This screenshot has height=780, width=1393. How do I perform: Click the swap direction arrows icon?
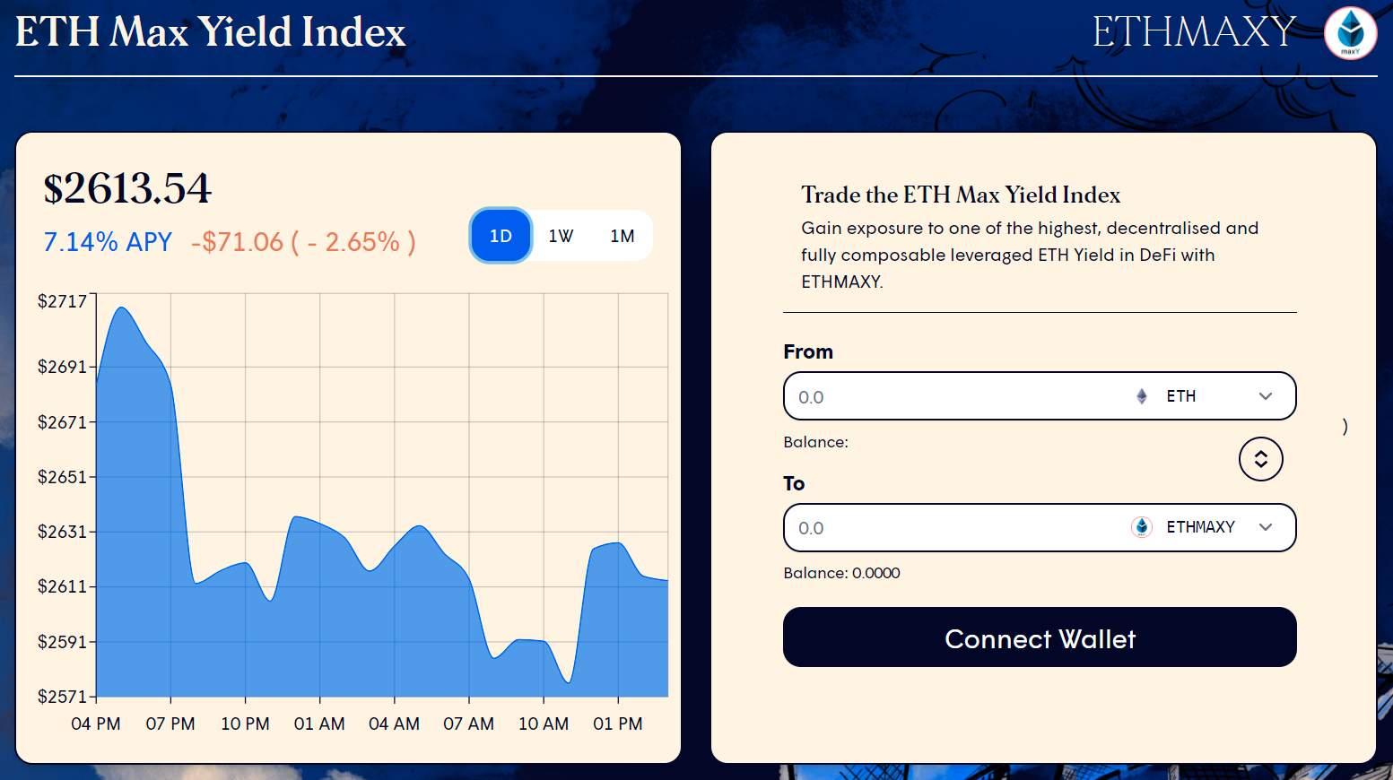coord(1260,459)
